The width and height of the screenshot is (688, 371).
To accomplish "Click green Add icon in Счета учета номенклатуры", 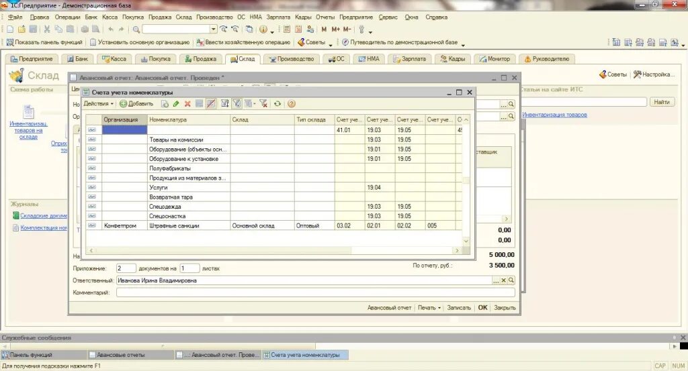I will [124, 104].
